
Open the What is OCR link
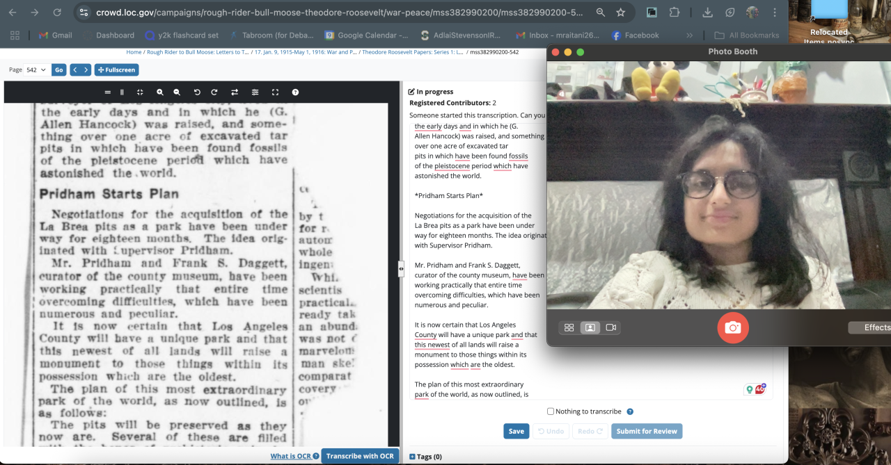[x=290, y=456]
